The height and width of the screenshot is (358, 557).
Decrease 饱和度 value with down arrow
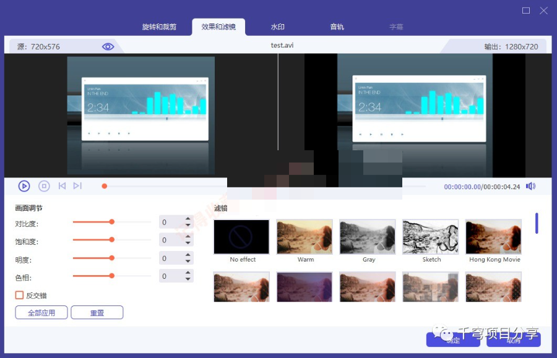tap(188, 243)
